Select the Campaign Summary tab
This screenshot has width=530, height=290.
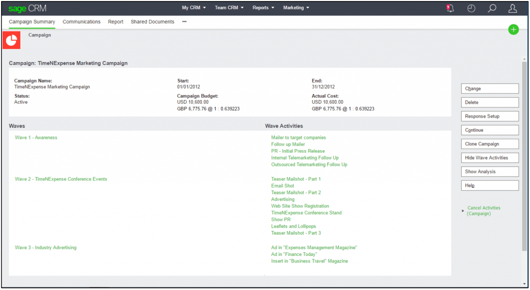point(32,22)
